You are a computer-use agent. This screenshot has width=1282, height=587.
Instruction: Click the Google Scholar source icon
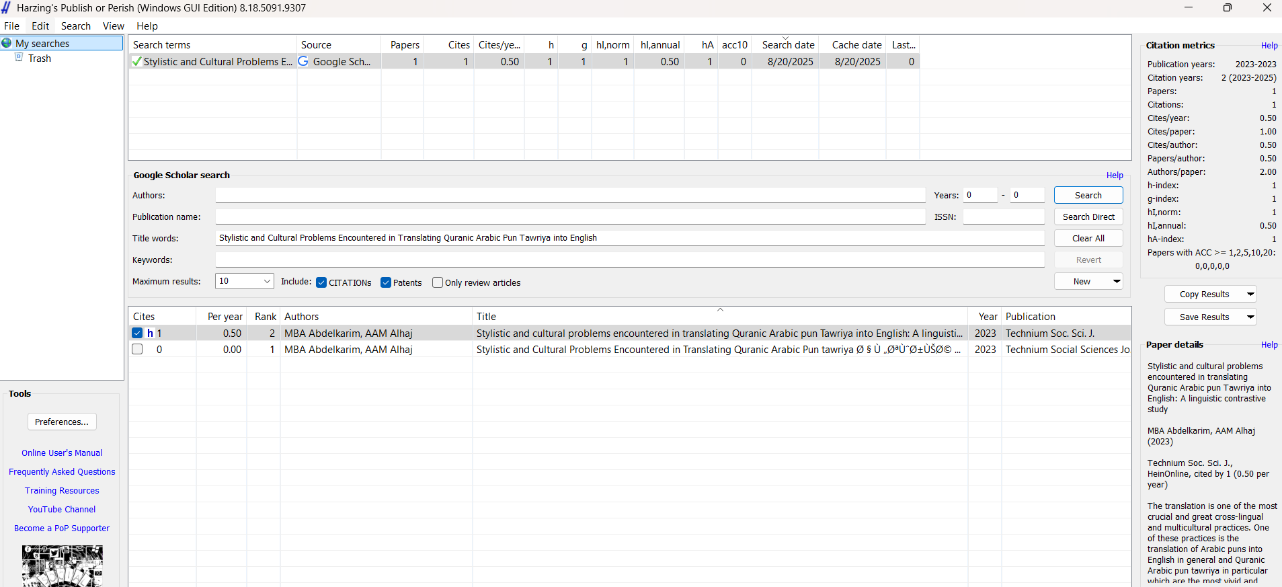[x=304, y=61]
